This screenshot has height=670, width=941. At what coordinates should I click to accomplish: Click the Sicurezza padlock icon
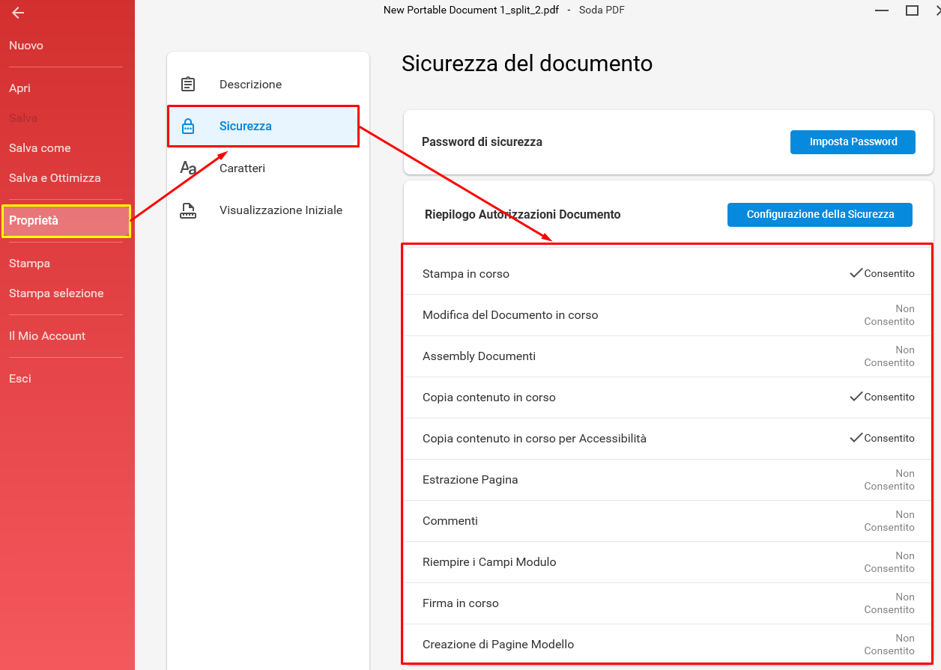click(x=188, y=127)
